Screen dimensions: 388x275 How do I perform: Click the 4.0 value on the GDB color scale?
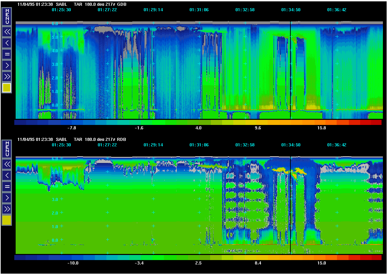[199, 128]
